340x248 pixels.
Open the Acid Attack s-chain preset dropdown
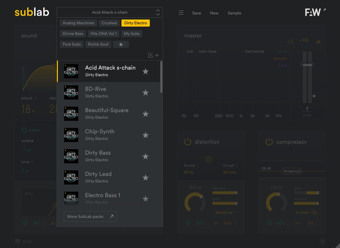click(110, 12)
